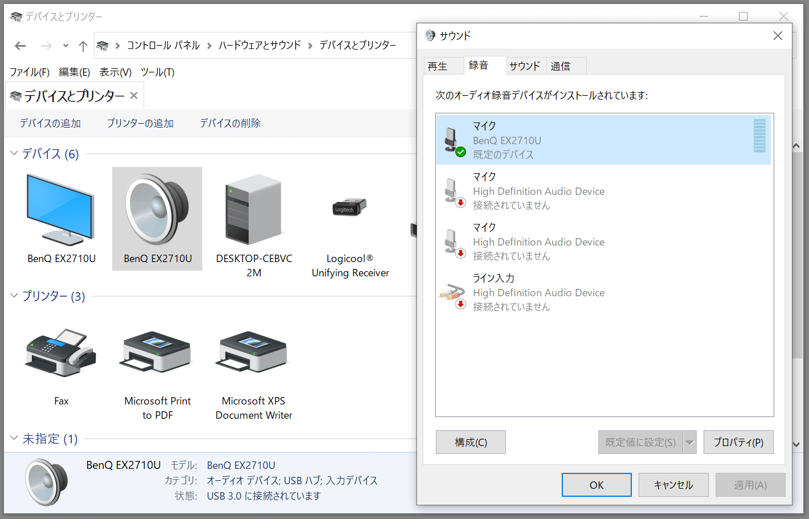Viewport: 809px width, 519px height.
Task: Click デバイスとプリンター breadcrumb in address bar
Action: coord(358,46)
